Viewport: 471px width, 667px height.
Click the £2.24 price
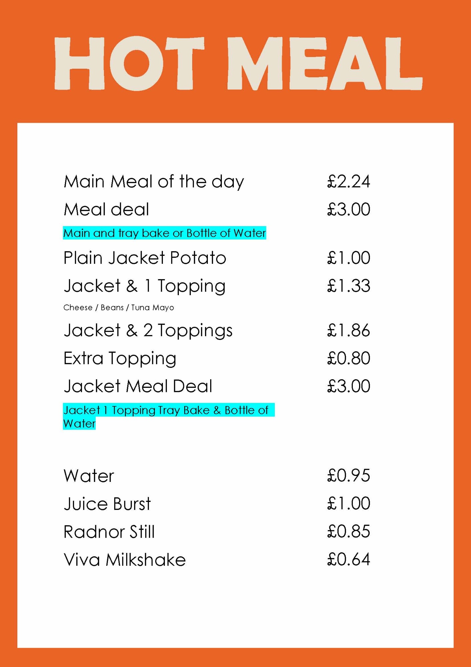click(348, 182)
